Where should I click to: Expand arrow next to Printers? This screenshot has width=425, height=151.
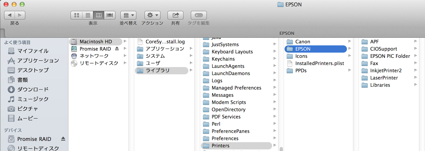coord(275,145)
